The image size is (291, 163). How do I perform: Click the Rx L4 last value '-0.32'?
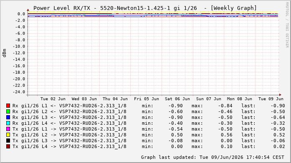(x=278, y=123)
